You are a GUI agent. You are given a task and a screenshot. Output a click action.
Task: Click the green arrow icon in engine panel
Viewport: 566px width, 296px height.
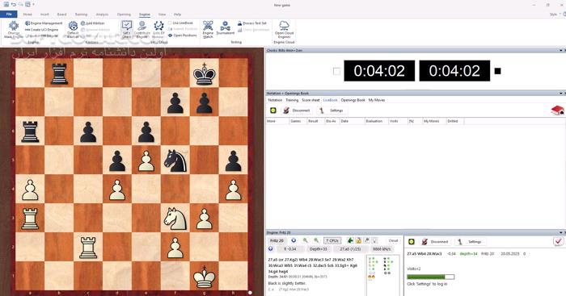[350, 240]
